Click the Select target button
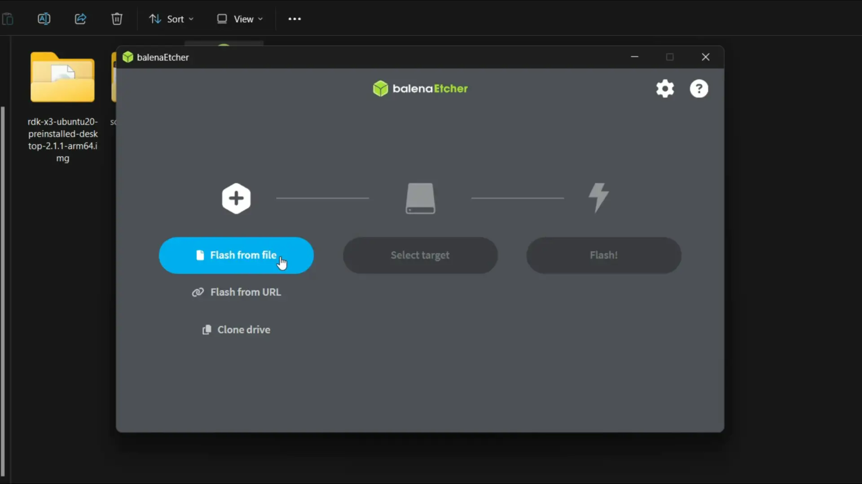Screen dimensions: 862x484 420,255
